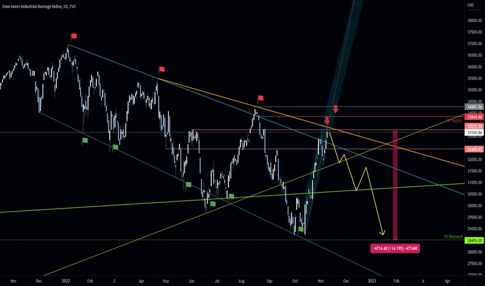Click the May label on the time axis
Screen dimensions: 485x286
coord(166,281)
